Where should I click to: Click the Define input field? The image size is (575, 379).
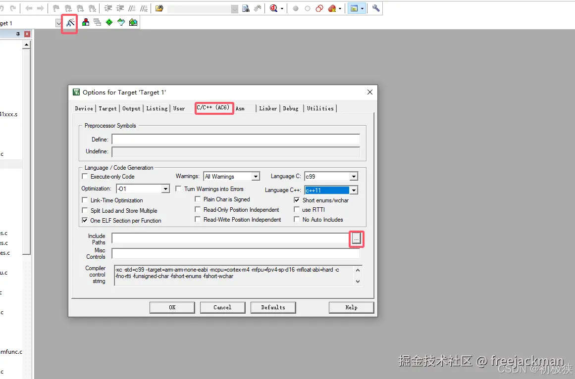pyautogui.click(x=236, y=139)
